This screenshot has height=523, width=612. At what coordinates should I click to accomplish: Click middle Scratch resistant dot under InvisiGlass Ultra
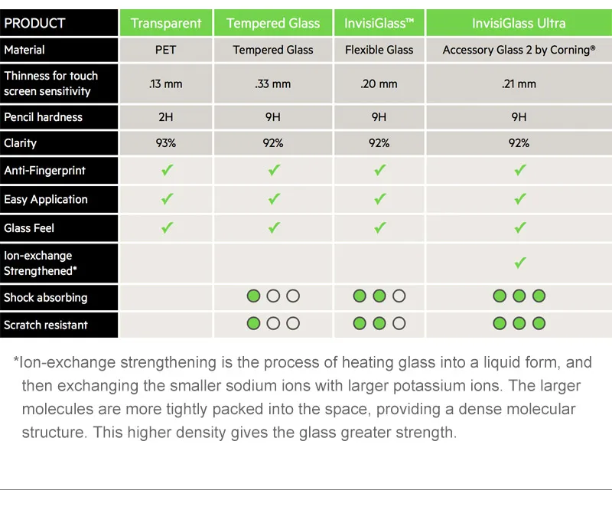(x=519, y=323)
